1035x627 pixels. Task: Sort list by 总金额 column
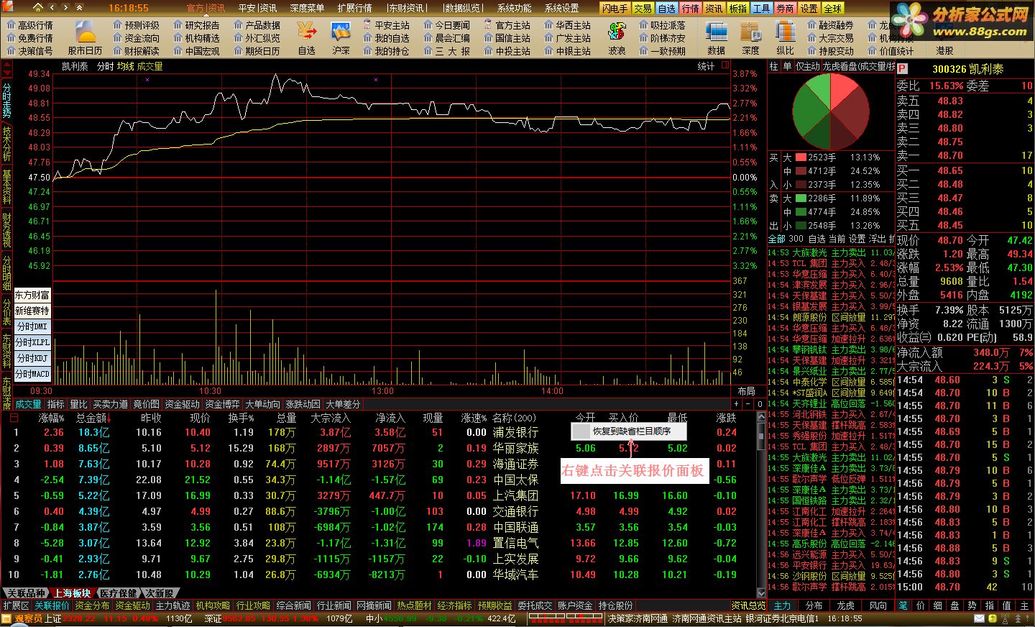93,418
